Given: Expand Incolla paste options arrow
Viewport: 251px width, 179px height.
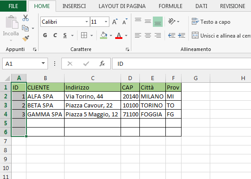Looking at the screenshot, I should tap(11, 40).
